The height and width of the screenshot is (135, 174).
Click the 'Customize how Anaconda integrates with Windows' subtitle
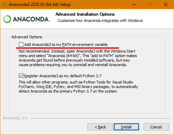click(x=100, y=21)
